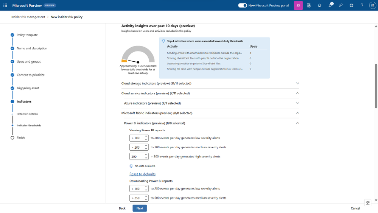Click the page vertical scrollbar thumb

(x=376, y=86)
